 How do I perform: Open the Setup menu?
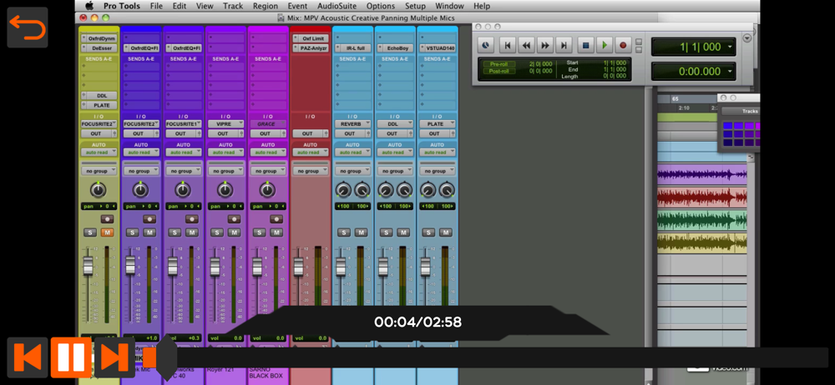(415, 6)
